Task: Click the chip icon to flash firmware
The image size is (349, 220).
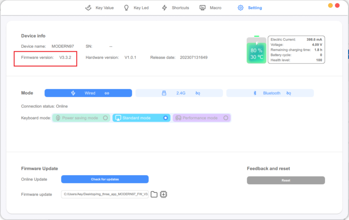Action: click(164, 194)
